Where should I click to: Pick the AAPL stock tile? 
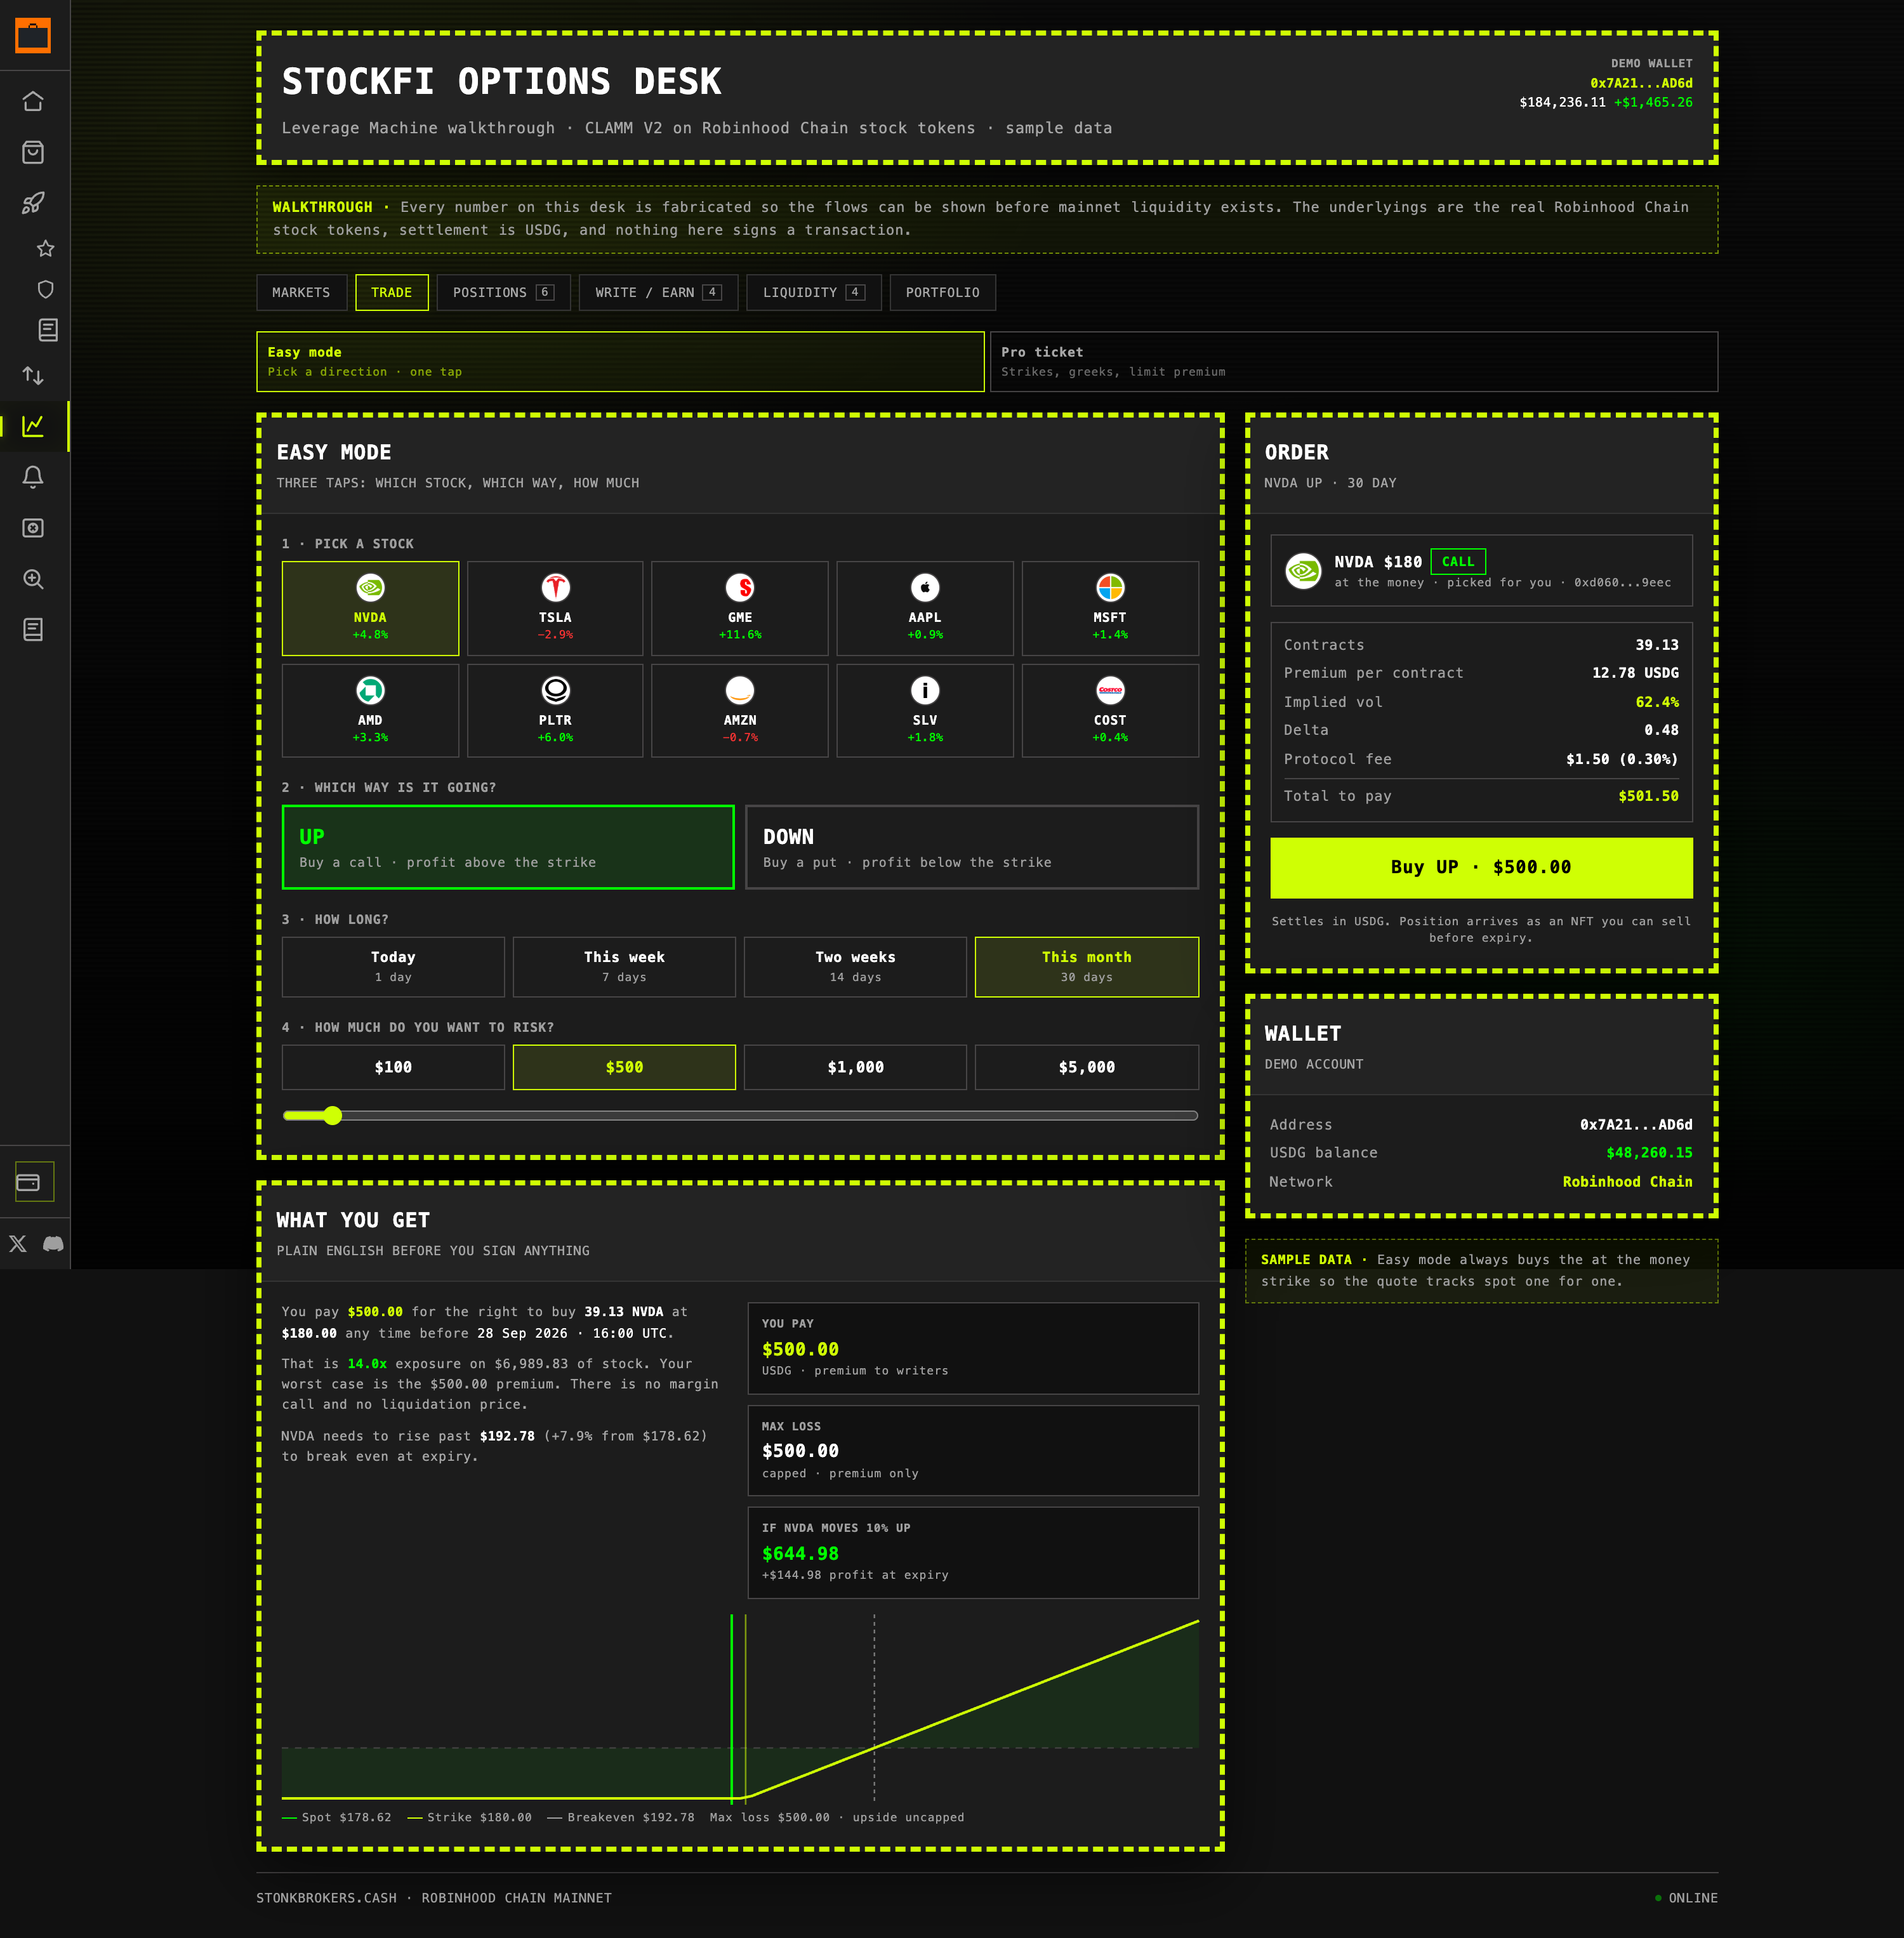[925, 608]
